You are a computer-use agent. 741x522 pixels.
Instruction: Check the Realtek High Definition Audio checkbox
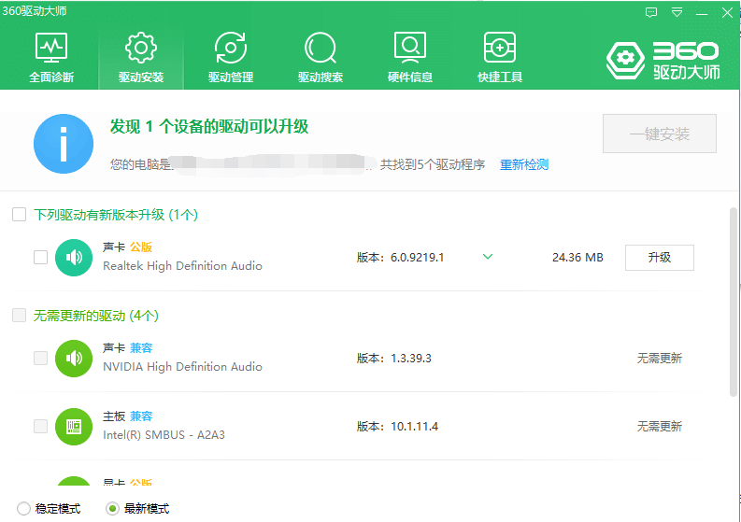(40, 258)
